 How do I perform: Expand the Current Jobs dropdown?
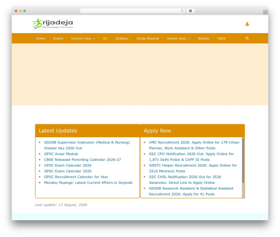(83, 39)
